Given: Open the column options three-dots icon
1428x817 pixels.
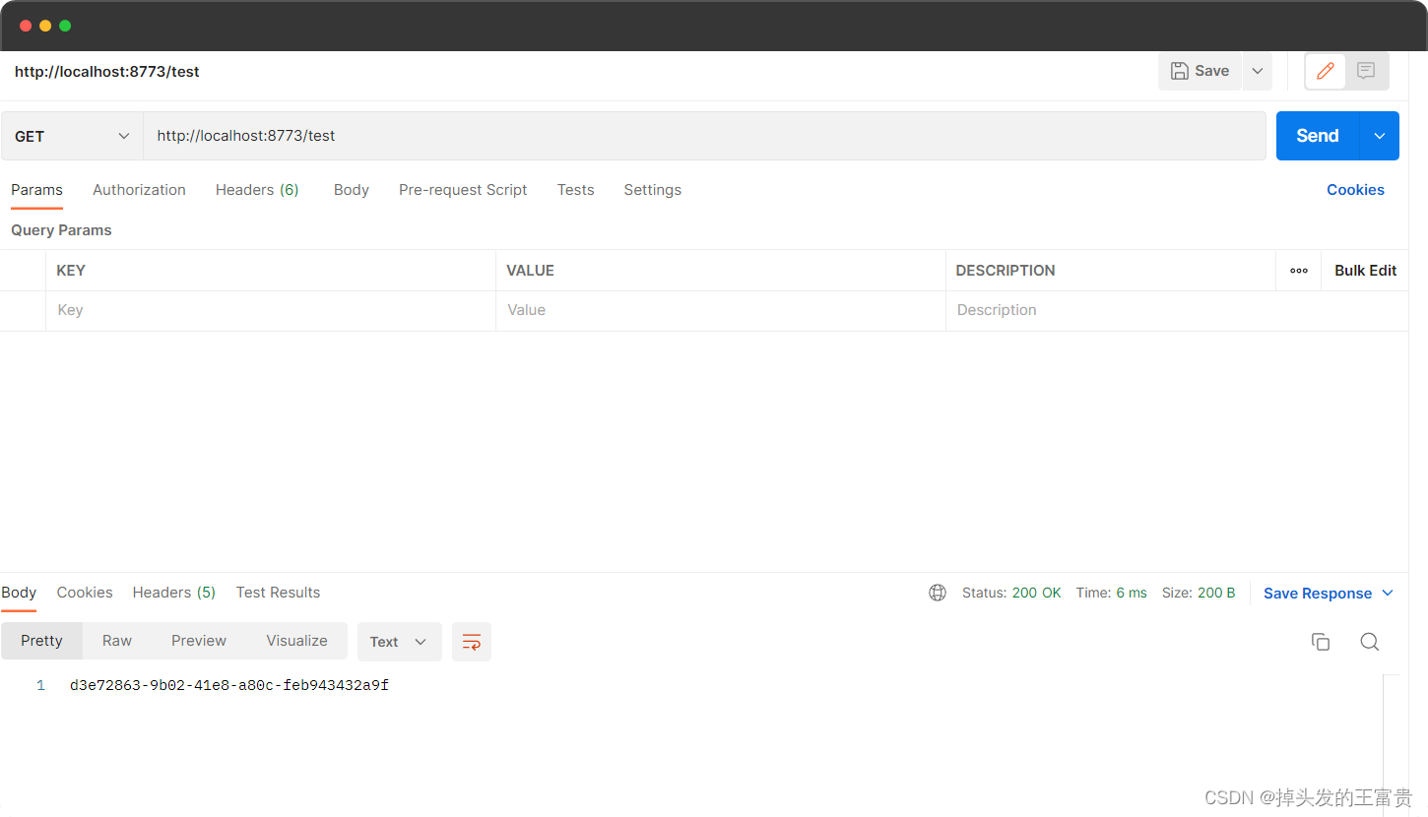Looking at the screenshot, I should 1299,271.
